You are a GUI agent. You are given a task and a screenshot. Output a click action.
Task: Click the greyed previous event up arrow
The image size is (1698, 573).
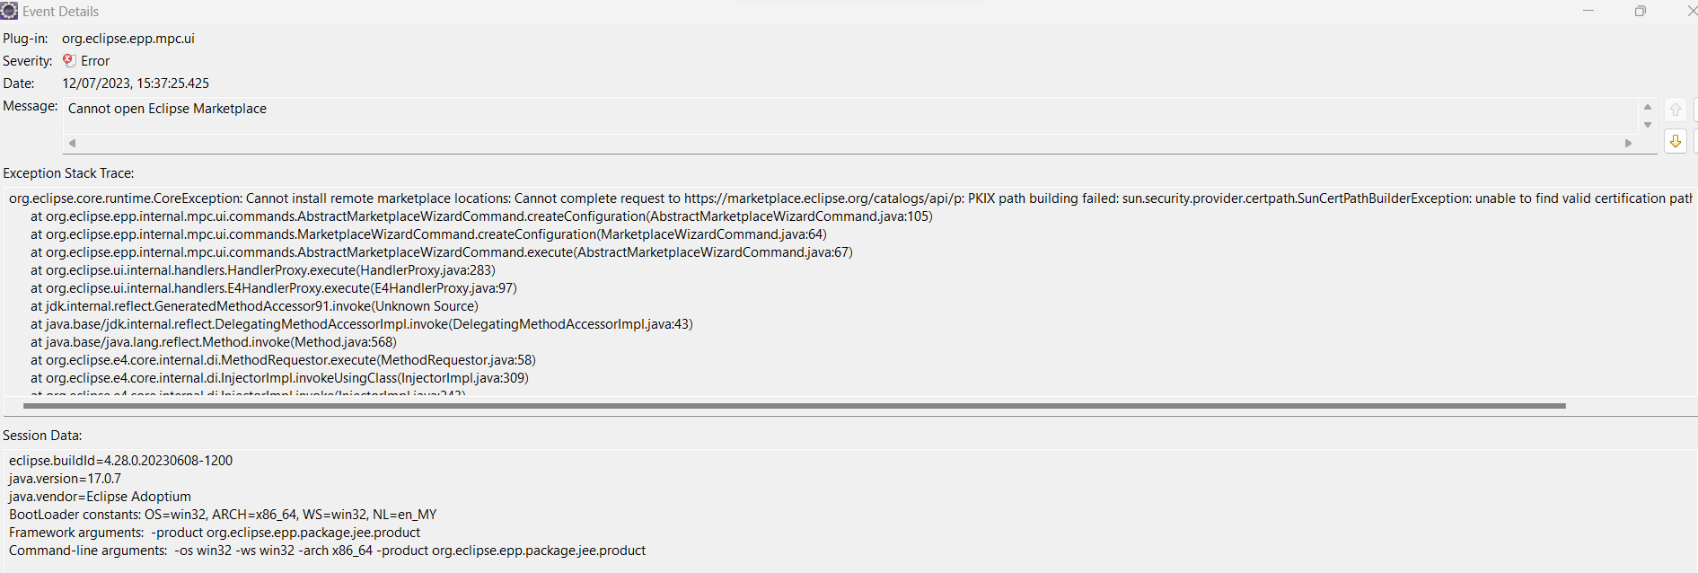click(x=1676, y=110)
